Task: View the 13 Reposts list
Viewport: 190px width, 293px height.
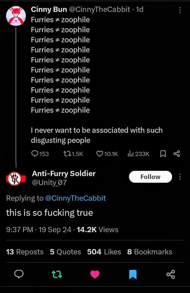Action: pyautogui.click(x=25, y=252)
